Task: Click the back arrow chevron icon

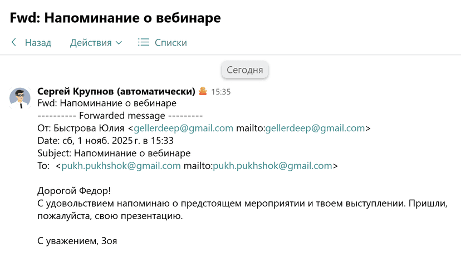Action: pos(14,42)
